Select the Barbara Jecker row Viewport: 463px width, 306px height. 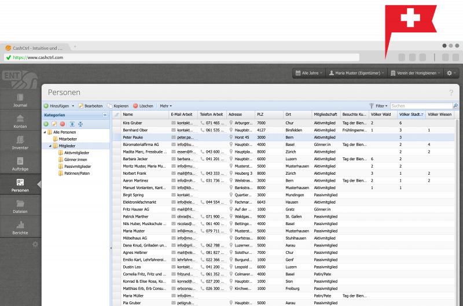(283, 159)
